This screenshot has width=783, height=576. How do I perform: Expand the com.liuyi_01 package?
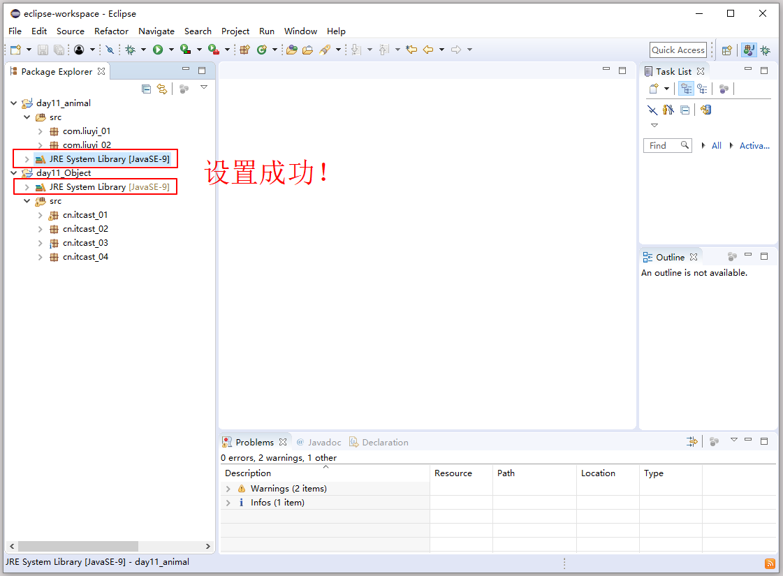click(40, 131)
